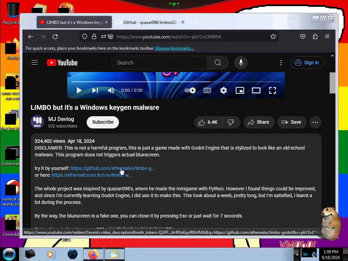Save video to playlist
Screen dimensions: 348x261
pyautogui.click(x=291, y=122)
